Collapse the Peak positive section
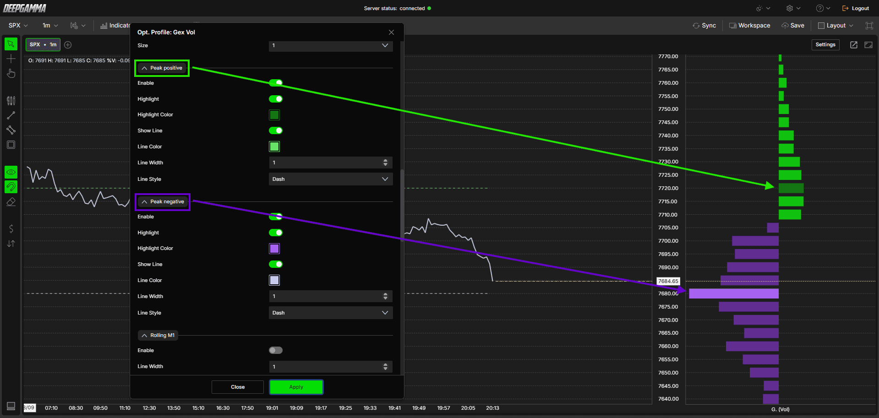The height and width of the screenshot is (418, 879). (162, 68)
